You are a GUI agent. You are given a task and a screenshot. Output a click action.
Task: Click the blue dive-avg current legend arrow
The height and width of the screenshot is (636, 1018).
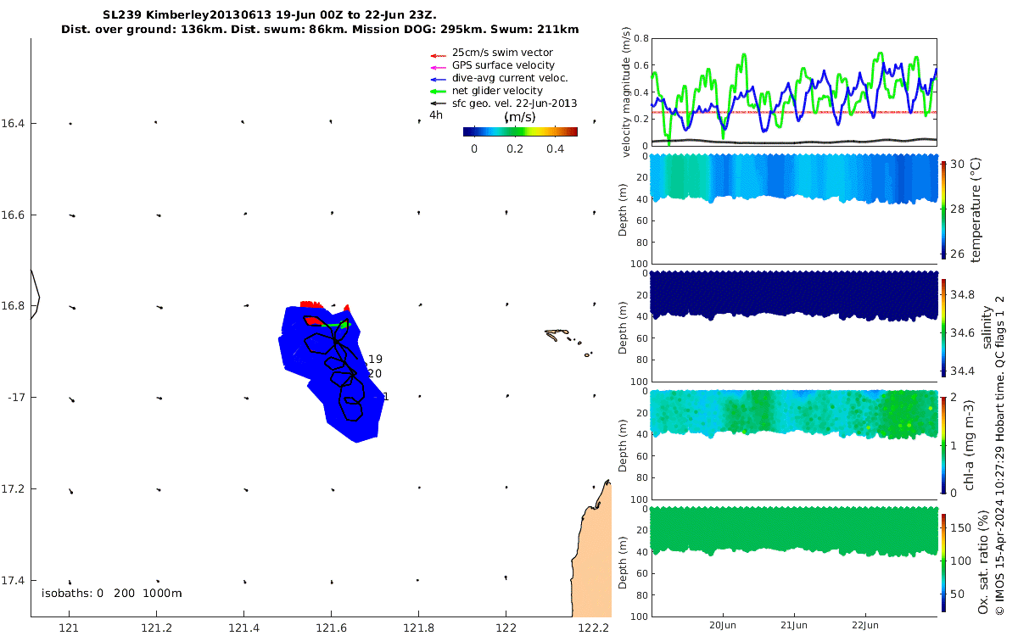(439, 79)
